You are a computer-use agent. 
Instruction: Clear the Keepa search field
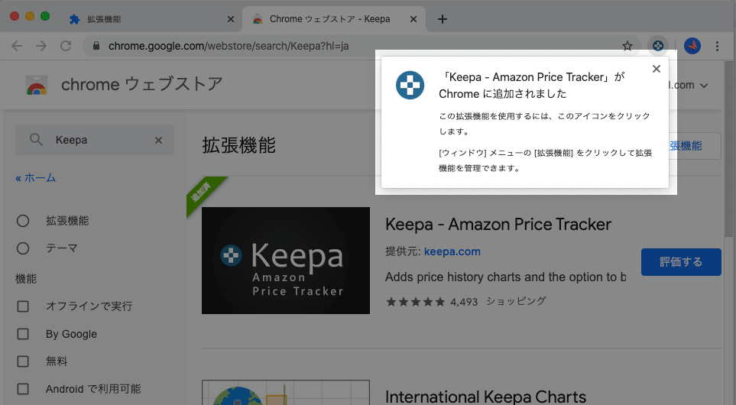tap(158, 140)
